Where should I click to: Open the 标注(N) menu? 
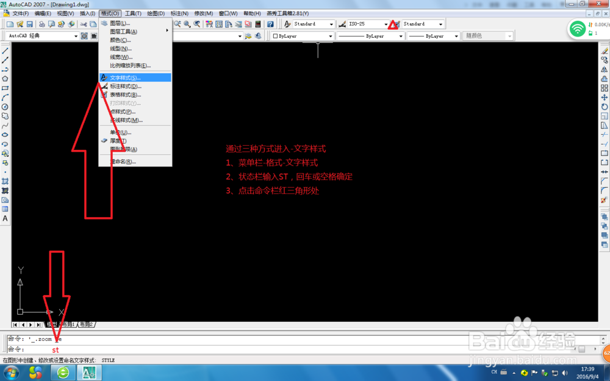coord(179,13)
